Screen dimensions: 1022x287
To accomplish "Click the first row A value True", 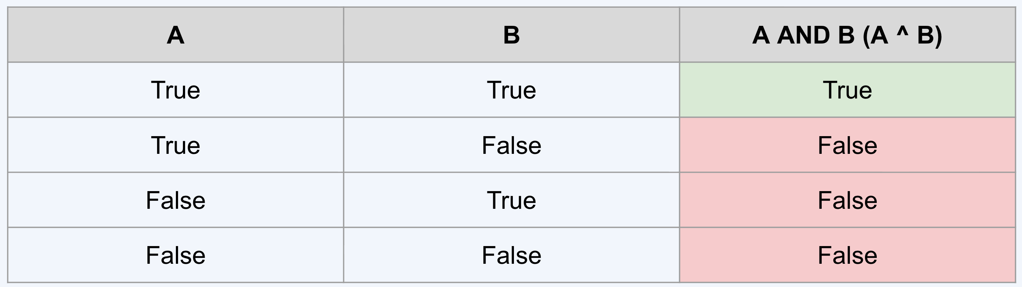I will [x=176, y=90].
